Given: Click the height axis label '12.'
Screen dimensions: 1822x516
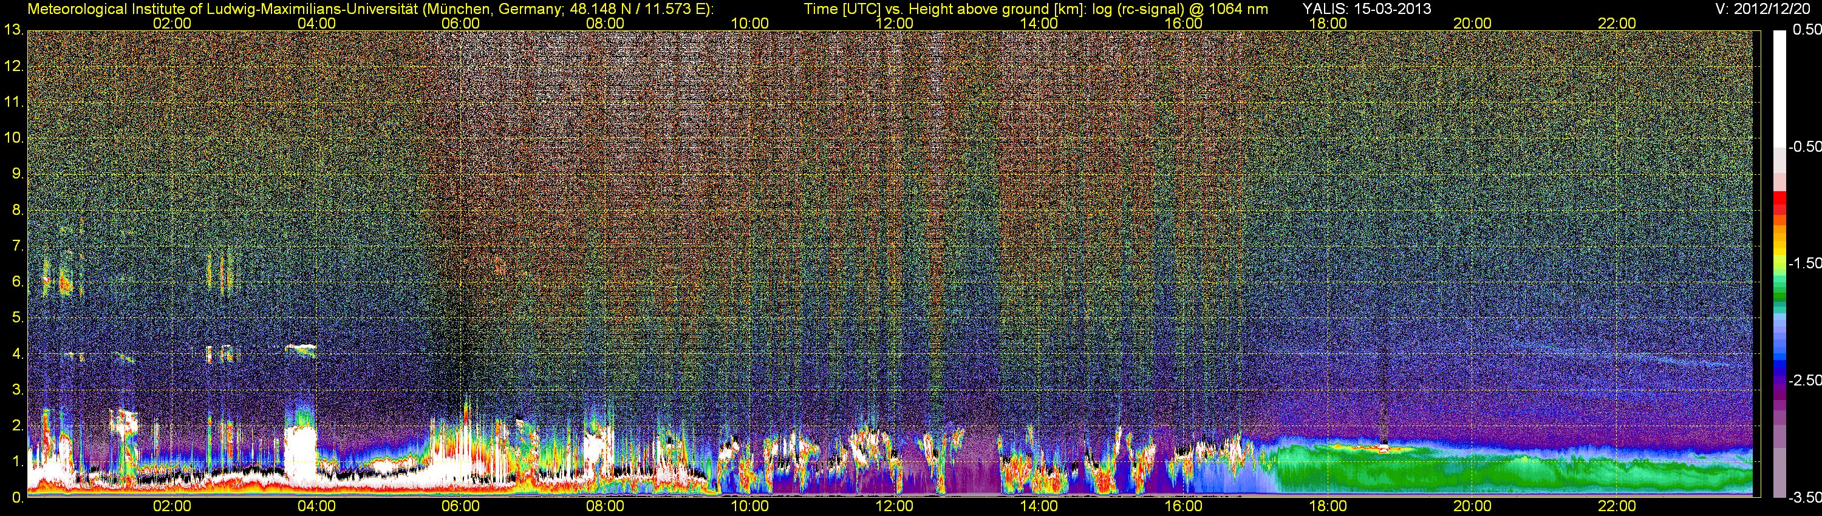Looking at the screenshot, I should tap(13, 66).
